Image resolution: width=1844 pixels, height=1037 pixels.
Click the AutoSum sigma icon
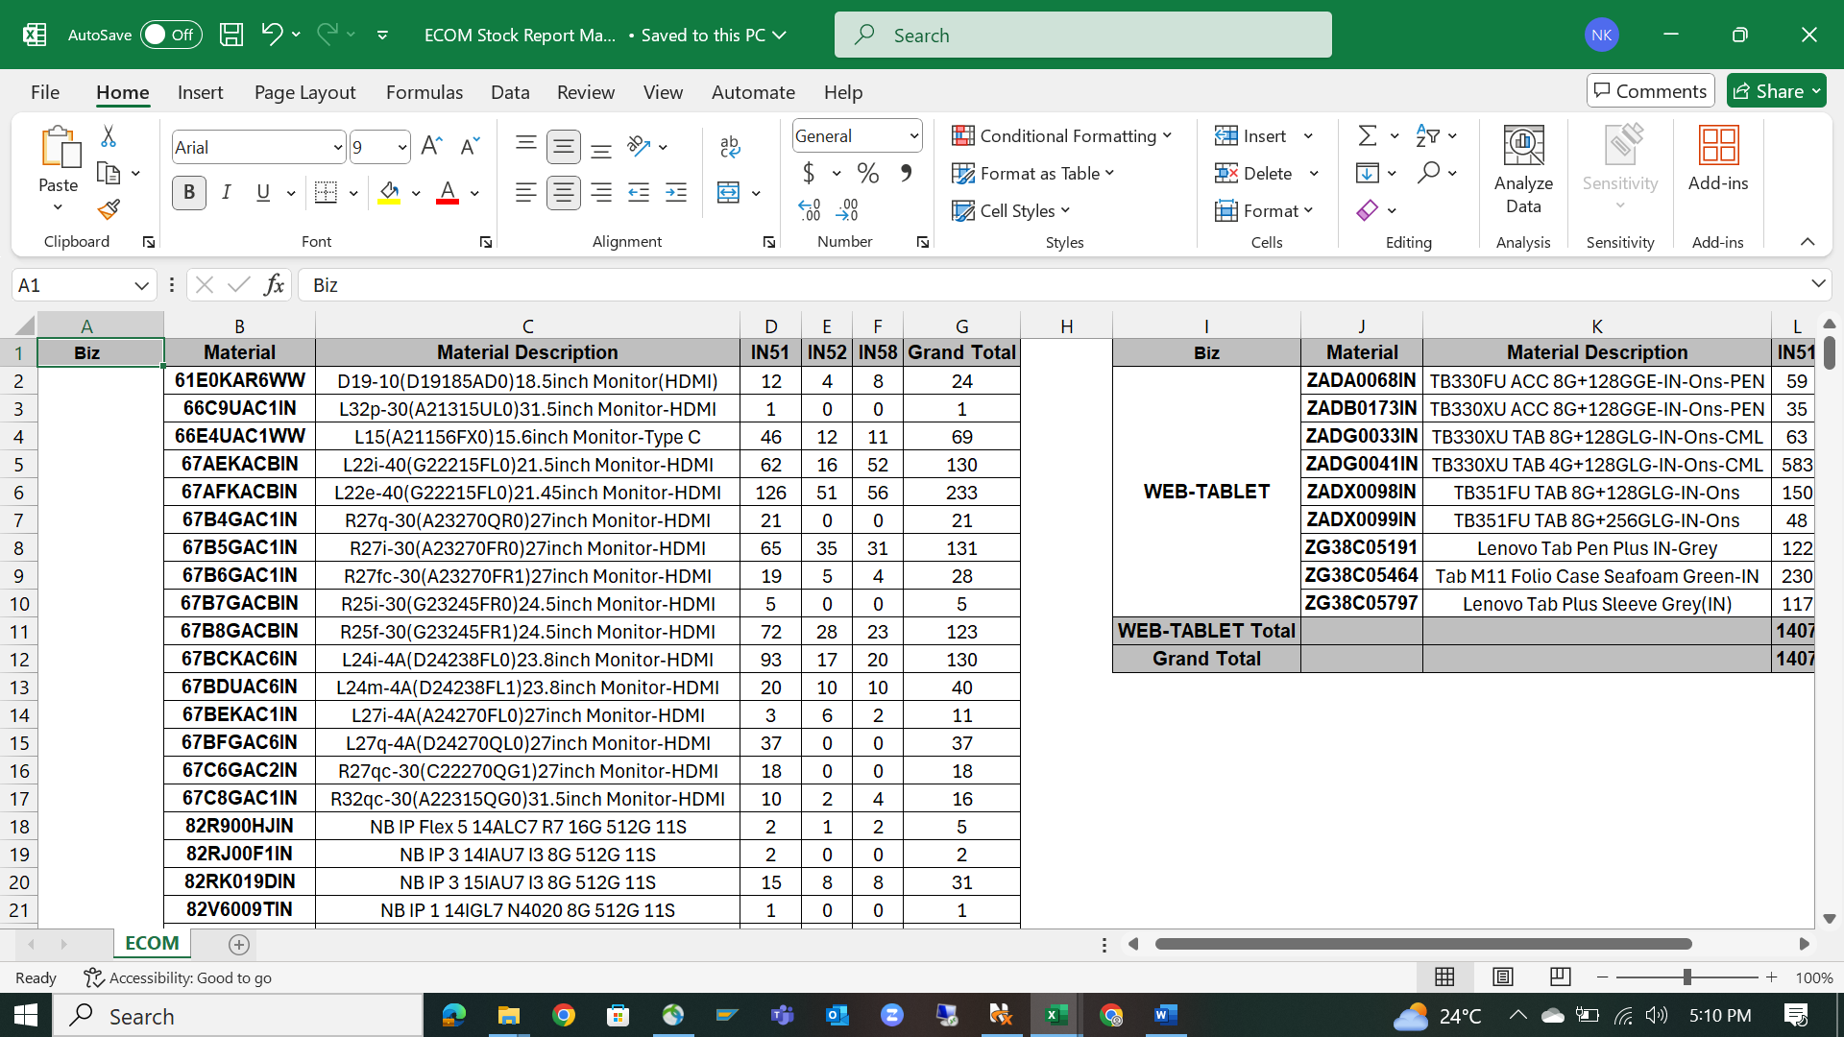[1368, 136]
